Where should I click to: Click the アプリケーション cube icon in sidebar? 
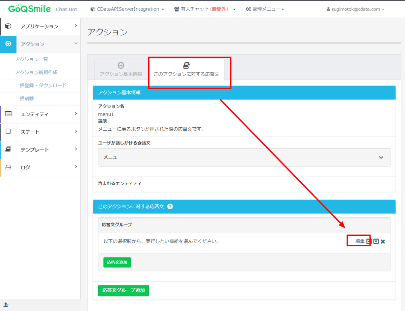pyautogui.click(x=8, y=26)
